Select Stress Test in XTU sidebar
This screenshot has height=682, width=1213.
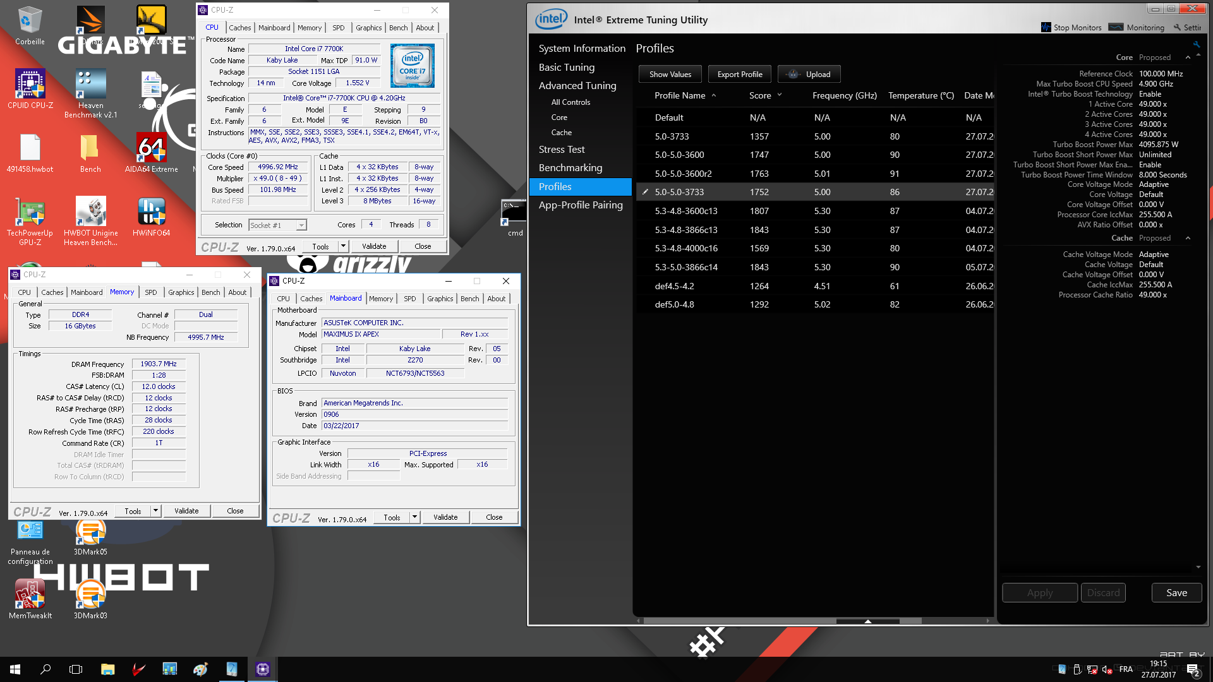[562, 150]
